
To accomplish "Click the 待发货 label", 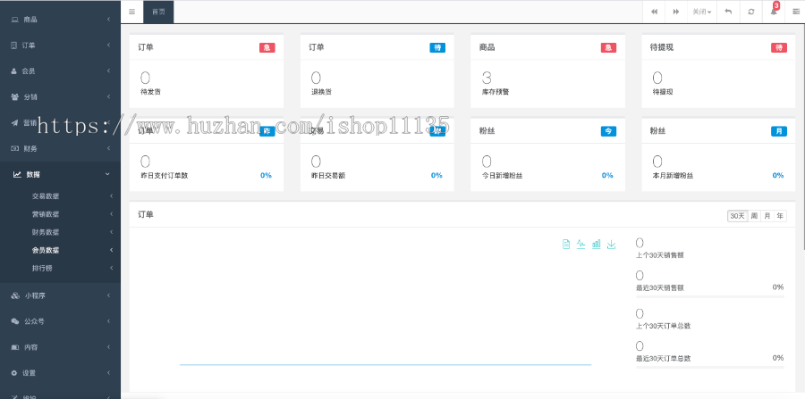I will click(x=150, y=92).
